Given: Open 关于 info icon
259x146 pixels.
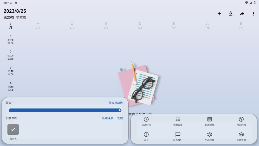Looking at the screenshot, I should click(x=146, y=134).
